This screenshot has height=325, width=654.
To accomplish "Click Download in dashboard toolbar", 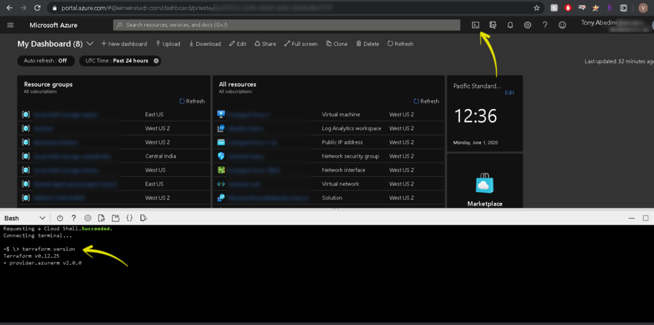I will [x=205, y=44].
